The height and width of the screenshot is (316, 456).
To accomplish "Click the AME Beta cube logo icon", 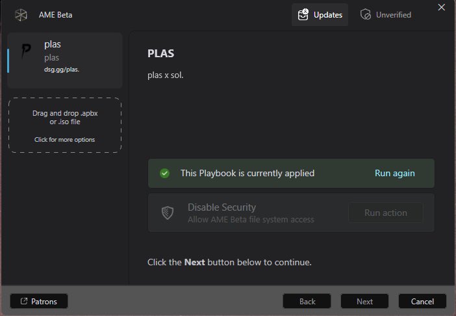I will pos(21,15).
